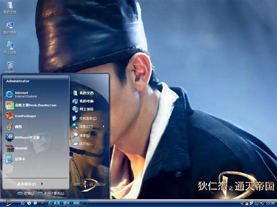277x207 pixels.
Task: Click the 我的文档 desktop icon
Action: tap(10, 8)
